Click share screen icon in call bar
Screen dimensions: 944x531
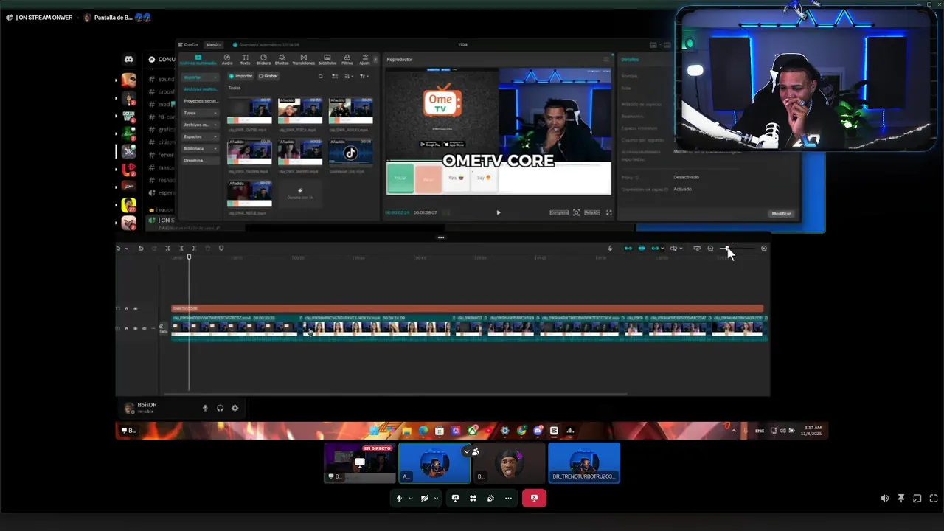point(455,498)
